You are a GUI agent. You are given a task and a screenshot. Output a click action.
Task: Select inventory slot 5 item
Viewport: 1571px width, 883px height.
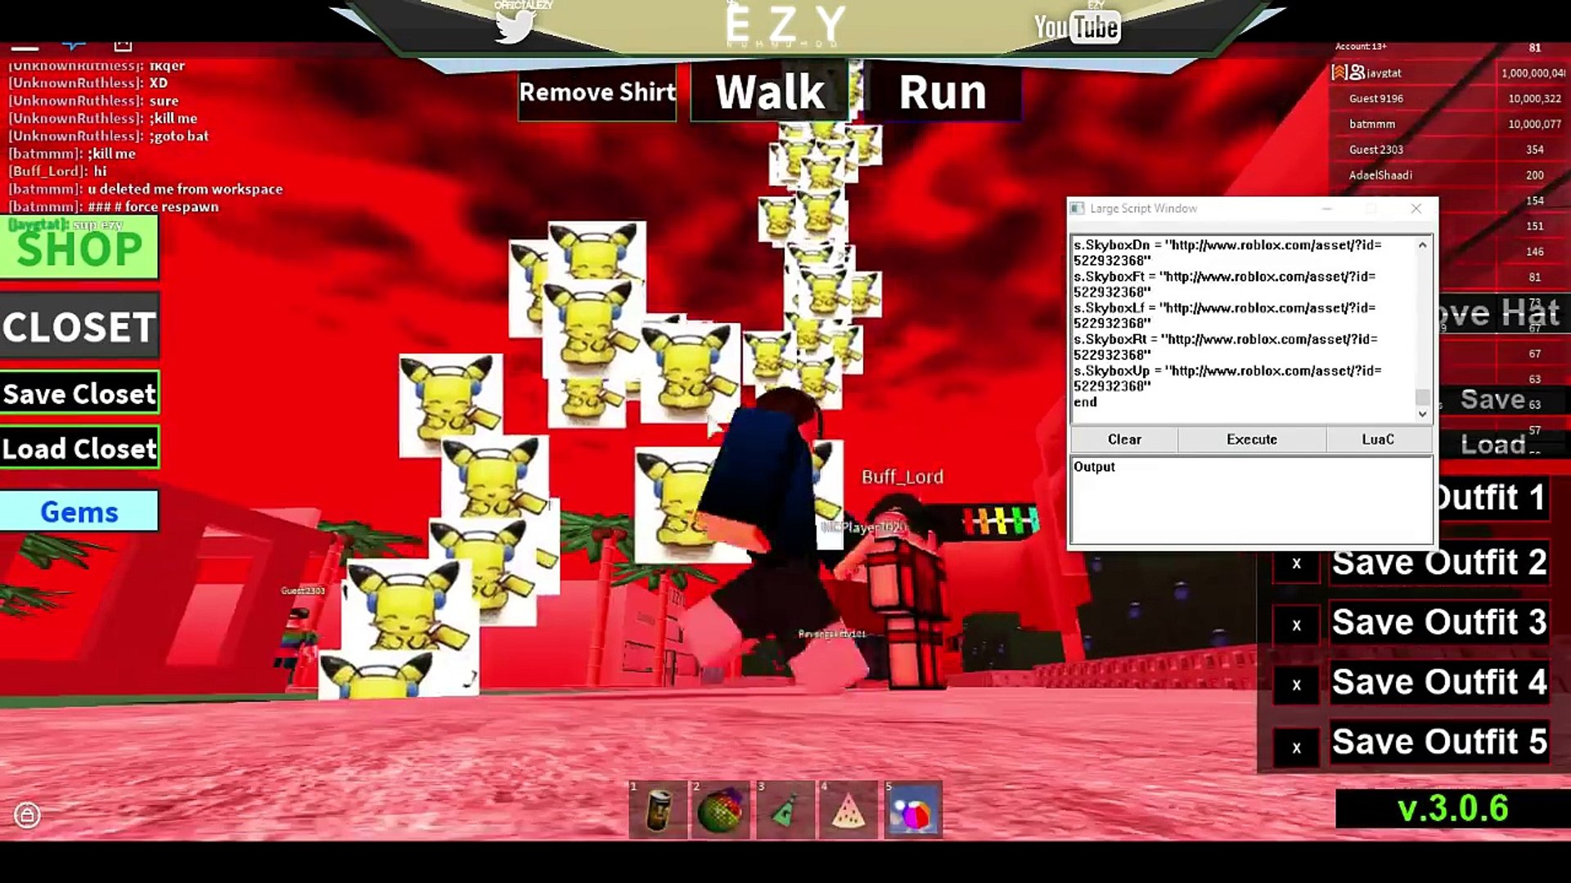[913, 809]
